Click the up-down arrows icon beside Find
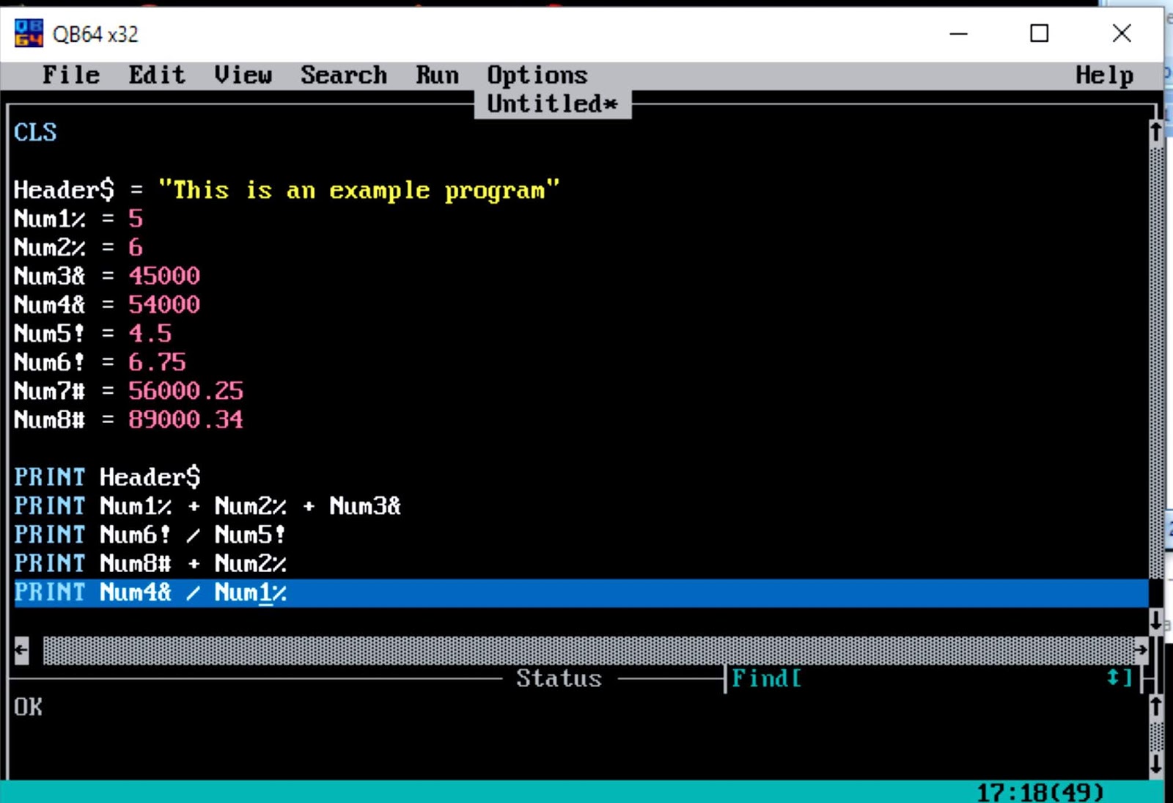 pyautogui.click(x=1114, y=678)
